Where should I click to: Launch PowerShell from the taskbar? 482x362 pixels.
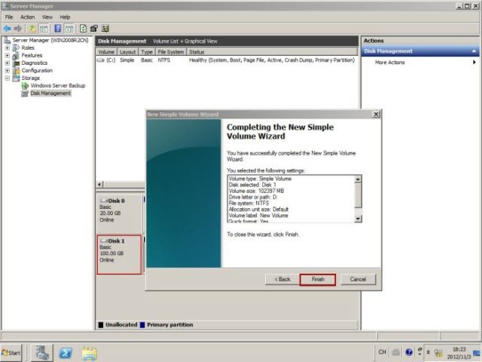pyautogui.click(x=66, y=353)
